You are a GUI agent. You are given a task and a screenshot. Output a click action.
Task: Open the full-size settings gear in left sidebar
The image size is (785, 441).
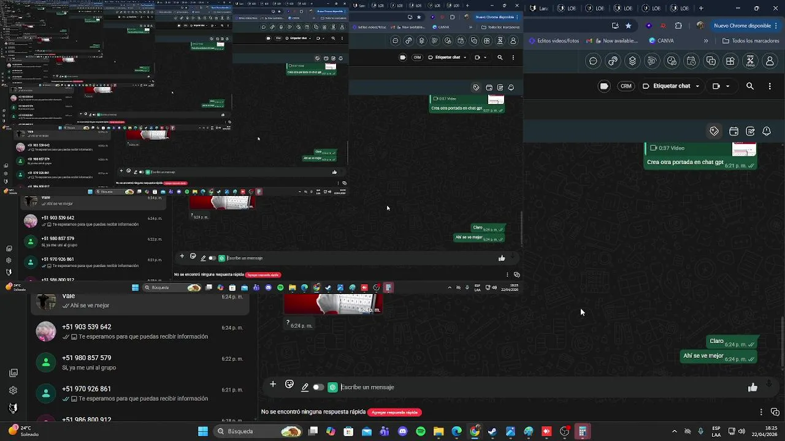coord(13,390)
